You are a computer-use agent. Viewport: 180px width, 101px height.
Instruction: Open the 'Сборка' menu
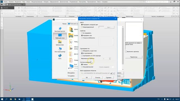coord(46,2)
